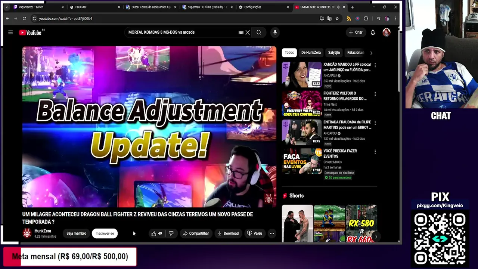Open the HunkZera channel avatar
The height and width of the screenshot is (269, 478).
[27, 234]
